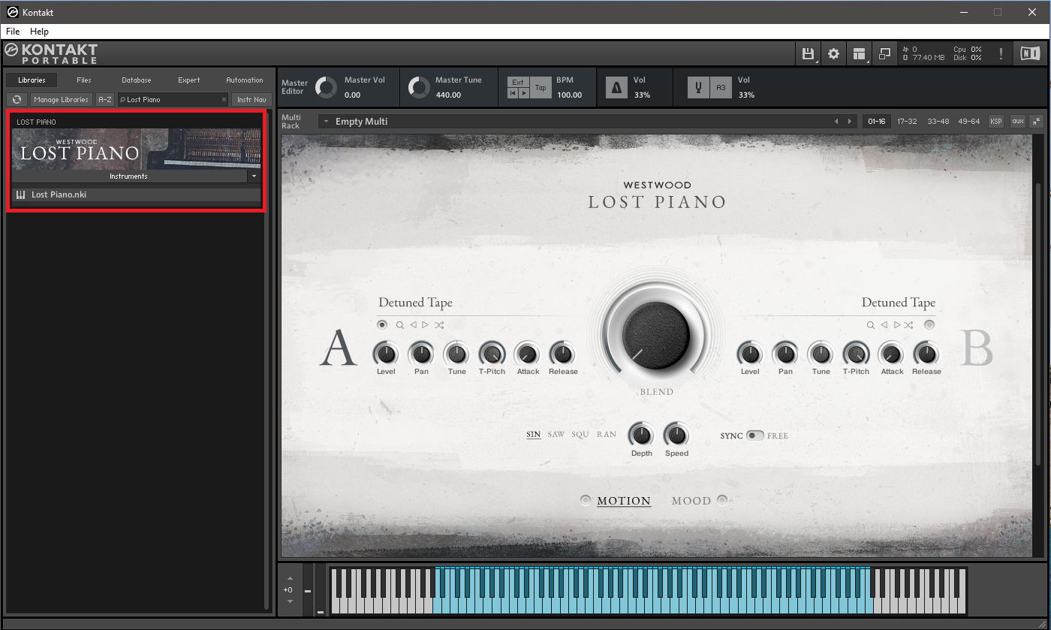1051x630 pixels.
Task: Click the minimized view icon
Action: (x=884, y=53)
